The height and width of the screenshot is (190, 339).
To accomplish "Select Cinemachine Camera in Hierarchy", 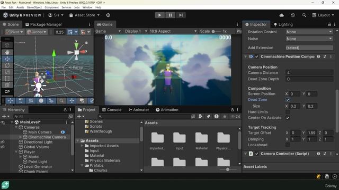I will click(x=47, y=137).
